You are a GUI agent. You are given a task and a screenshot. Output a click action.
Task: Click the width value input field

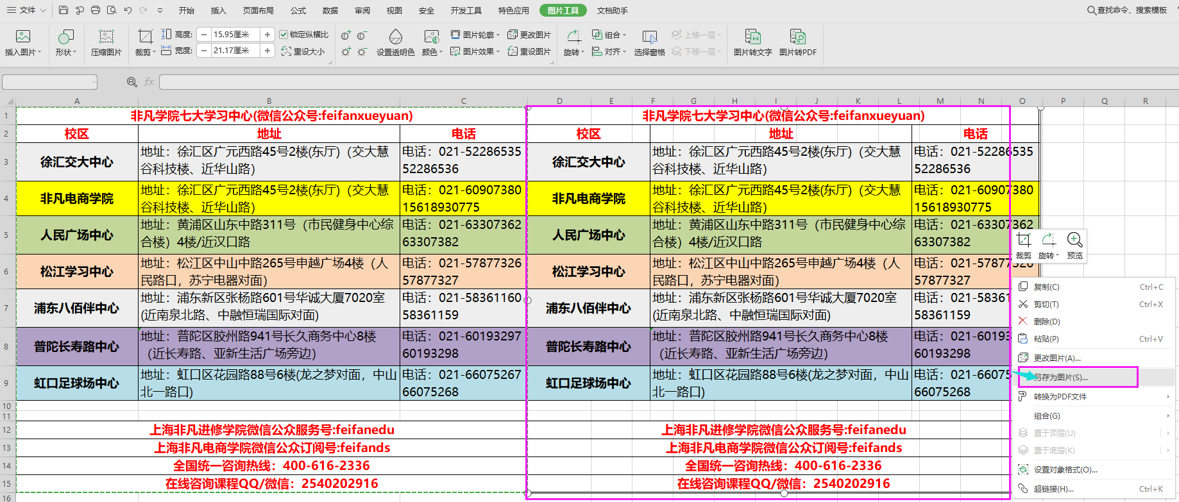point(235,51)
